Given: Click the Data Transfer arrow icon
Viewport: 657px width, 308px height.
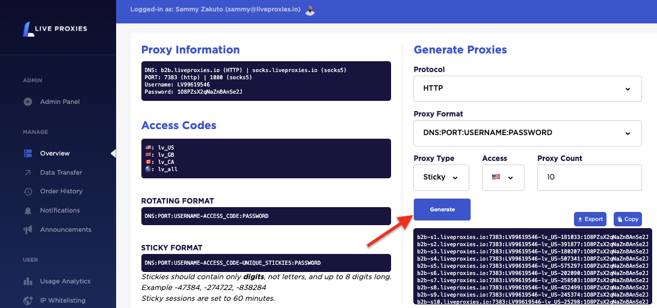Looking at the screenshot, I should click(28, 173).
